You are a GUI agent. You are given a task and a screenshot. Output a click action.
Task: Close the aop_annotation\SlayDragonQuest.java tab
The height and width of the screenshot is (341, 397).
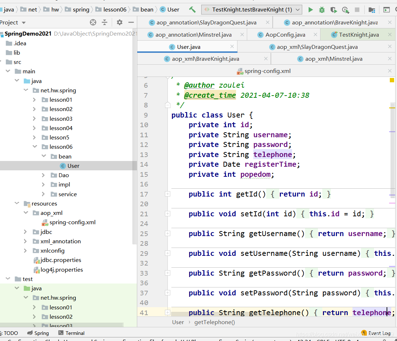267,22
